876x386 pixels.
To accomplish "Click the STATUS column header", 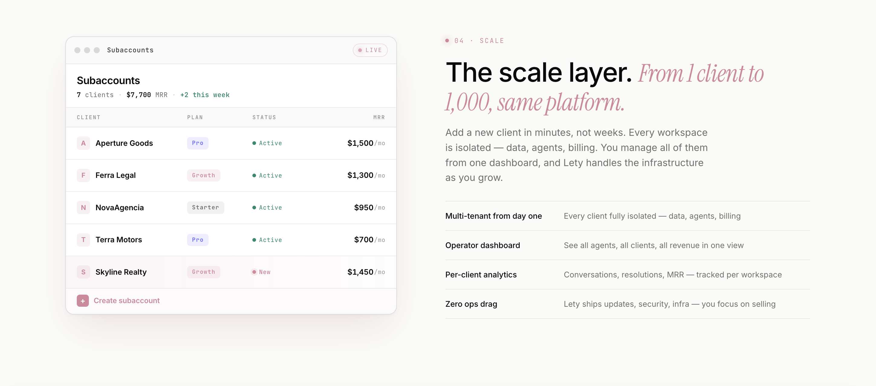I will tap(264, 117).
